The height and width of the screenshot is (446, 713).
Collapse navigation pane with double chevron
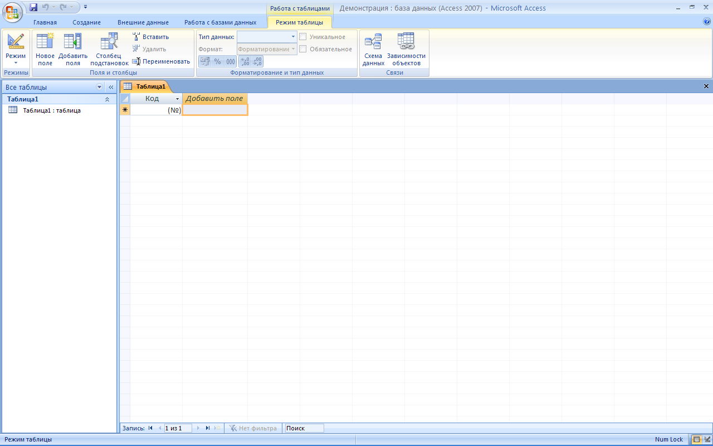point(111,88)
